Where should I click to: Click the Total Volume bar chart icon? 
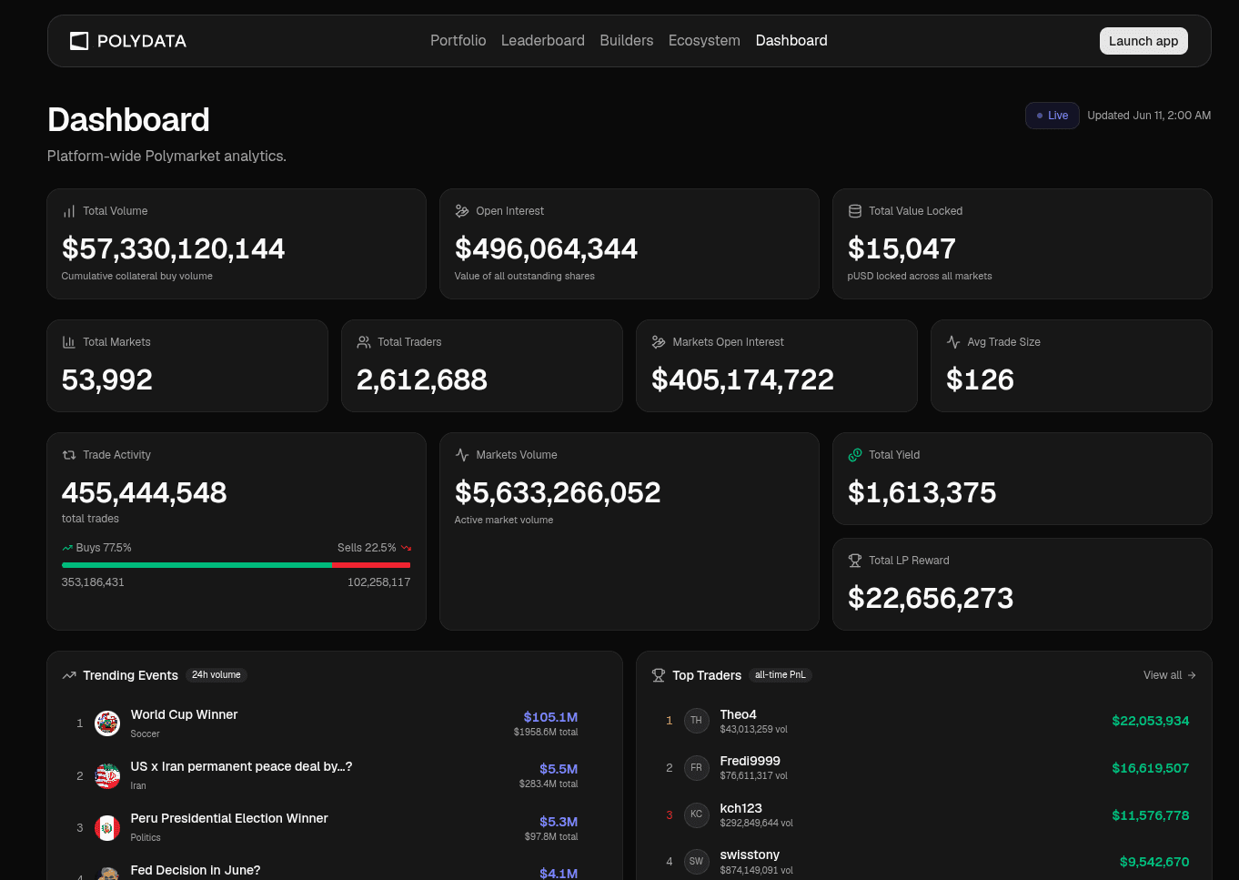[x=69, y=211]
